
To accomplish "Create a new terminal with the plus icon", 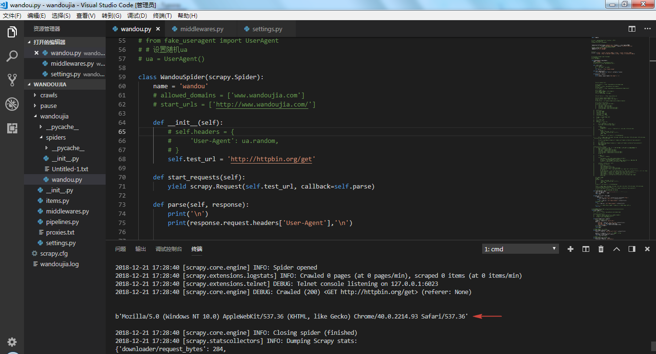I will [x=571, y=249].
